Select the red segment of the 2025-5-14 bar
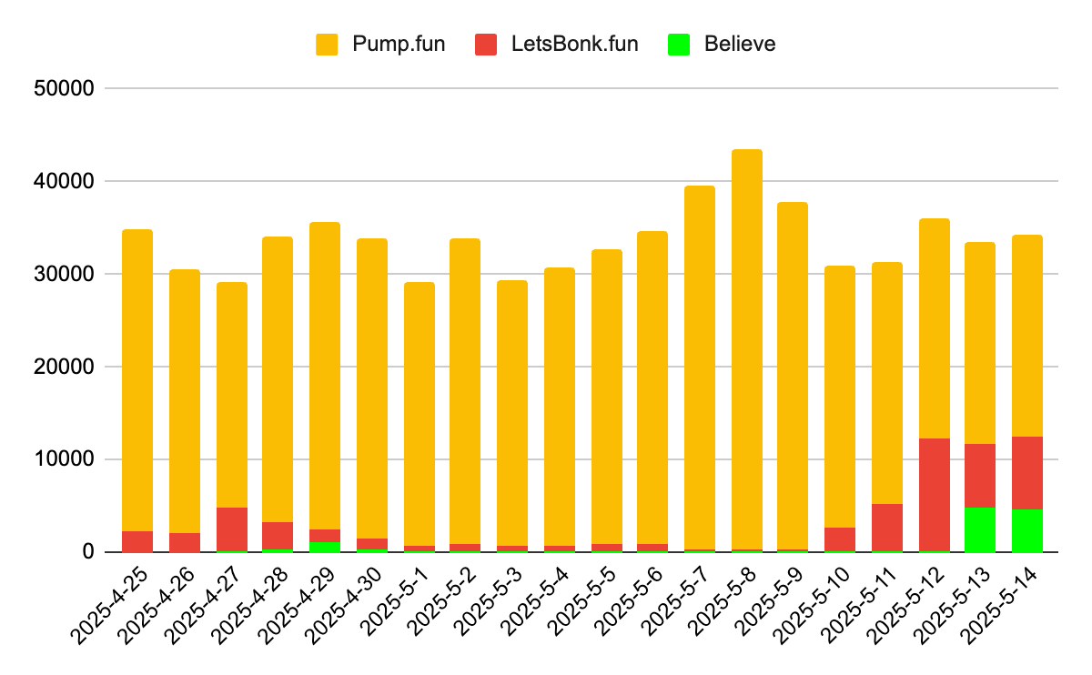Screen dimensions: 1092x675 pos(1027,472)
